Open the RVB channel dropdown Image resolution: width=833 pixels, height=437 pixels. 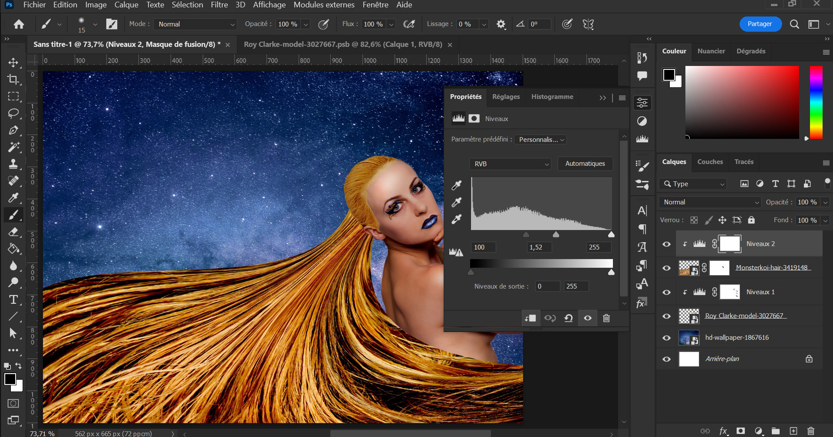tap(510, 164)
